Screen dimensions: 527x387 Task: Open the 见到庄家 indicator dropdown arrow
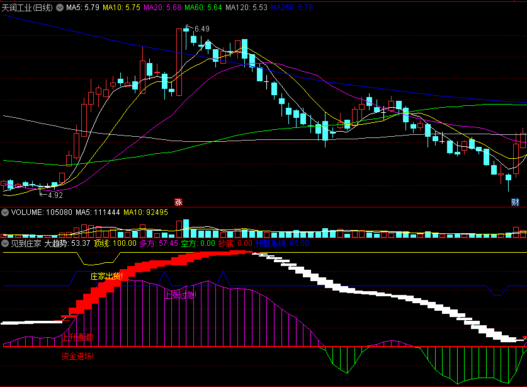pos(5,243)
